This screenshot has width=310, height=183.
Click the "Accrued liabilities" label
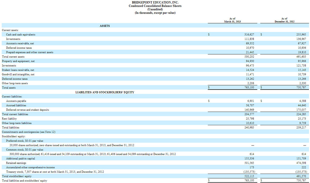(16, 106)
